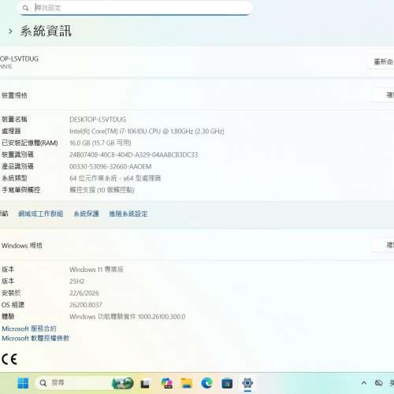Click the cloud sync tray icon
The width and height of the screenshot is (394, 394).
pos(378,383)
